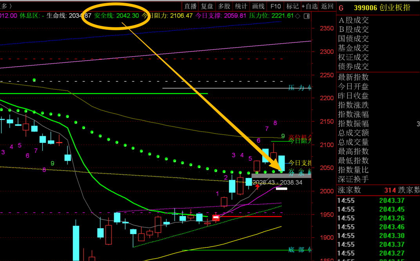Click the magenta 8 count marker near top
The image size is (420, 261).
click(275, 123)
